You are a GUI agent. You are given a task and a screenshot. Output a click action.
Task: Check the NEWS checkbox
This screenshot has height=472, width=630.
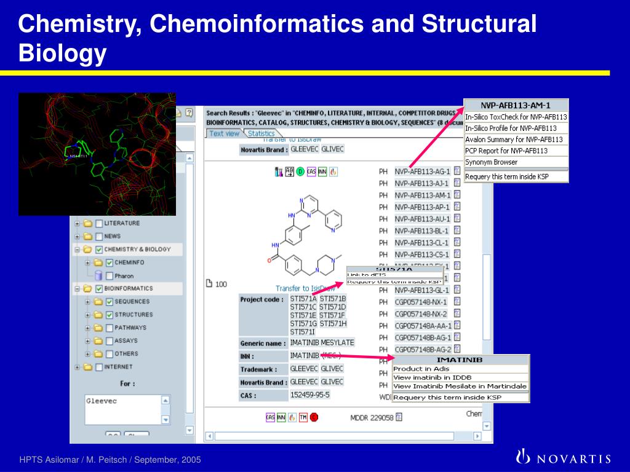99,237
